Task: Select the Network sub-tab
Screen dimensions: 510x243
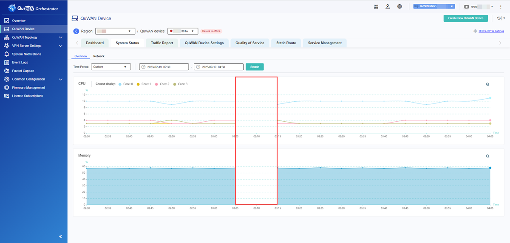Action: pos(99,56)
